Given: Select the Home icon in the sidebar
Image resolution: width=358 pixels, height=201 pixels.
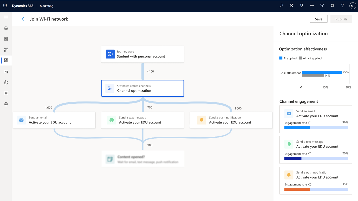Looking at the screenshot, I should 6,28.
